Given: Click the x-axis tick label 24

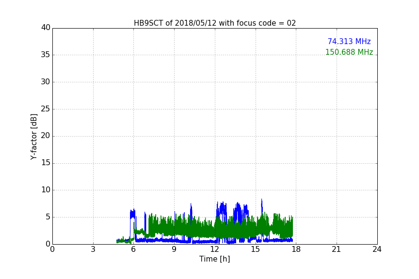Looking at the screenshot, I should [x=377, y=249].
